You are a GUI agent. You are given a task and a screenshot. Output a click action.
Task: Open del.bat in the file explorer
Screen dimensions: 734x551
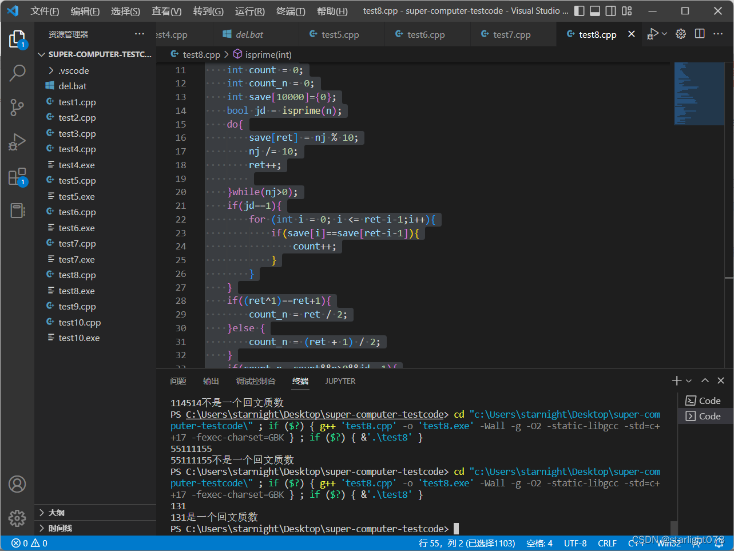95,86
